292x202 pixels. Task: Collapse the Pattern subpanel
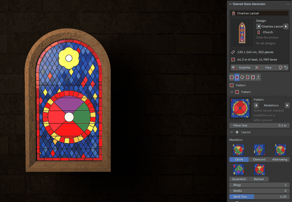click(232, 92)
